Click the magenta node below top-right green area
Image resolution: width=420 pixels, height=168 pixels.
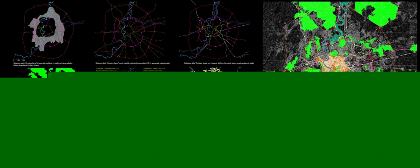coord(380,27)
